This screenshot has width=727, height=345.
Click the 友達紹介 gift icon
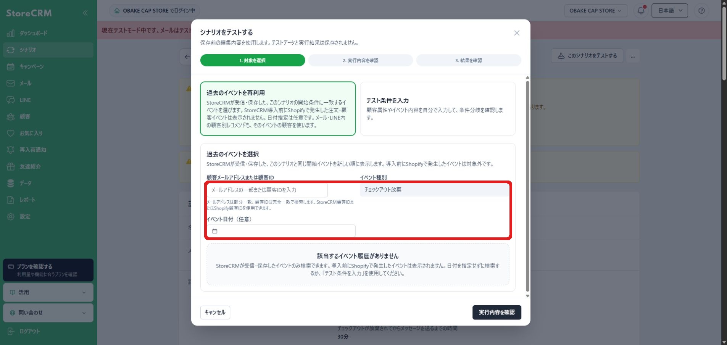[x=11, y=166]
